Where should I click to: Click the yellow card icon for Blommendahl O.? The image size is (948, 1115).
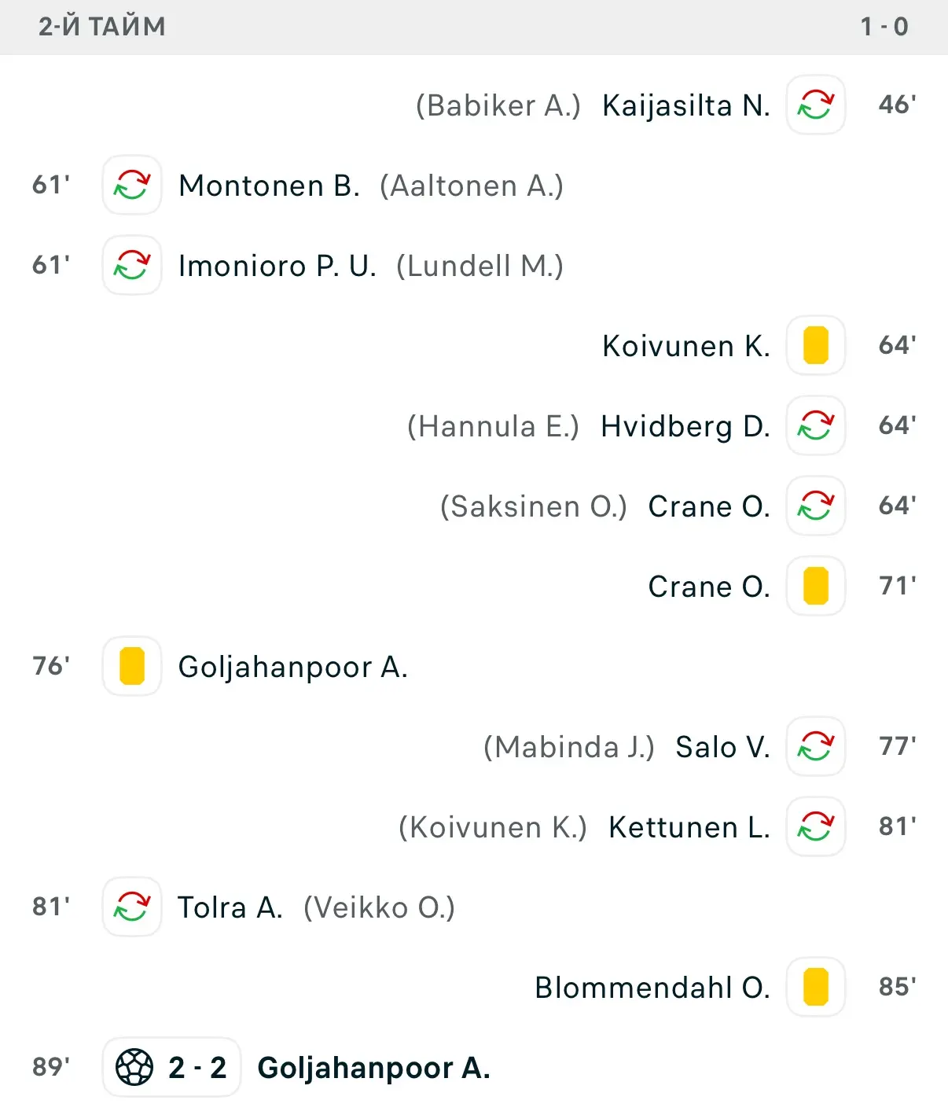[x=816, y=987]
